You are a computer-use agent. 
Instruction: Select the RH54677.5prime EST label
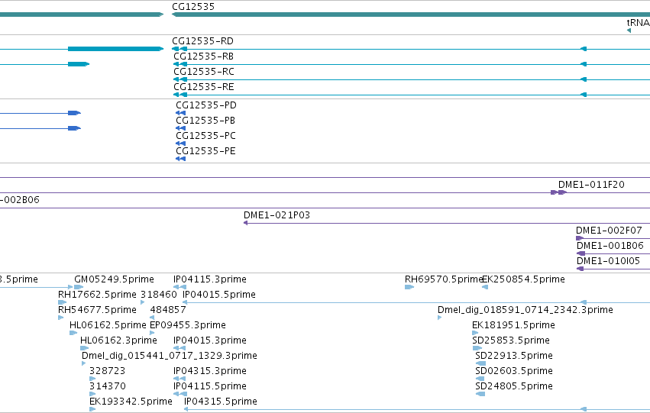click(x=97, y=310)
